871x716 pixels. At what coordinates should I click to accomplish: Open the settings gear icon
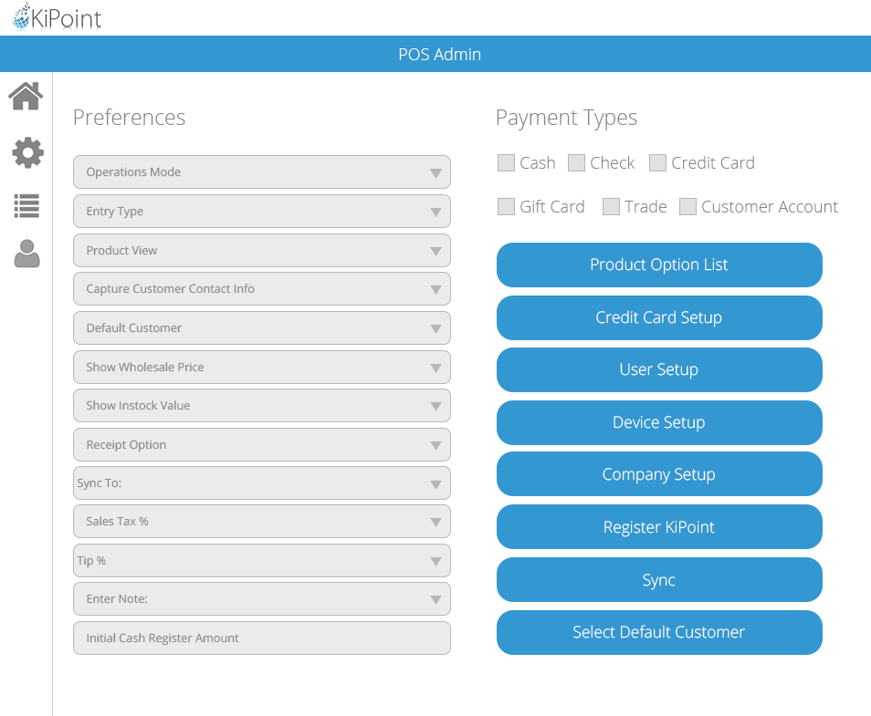click(x=27, y=152)
